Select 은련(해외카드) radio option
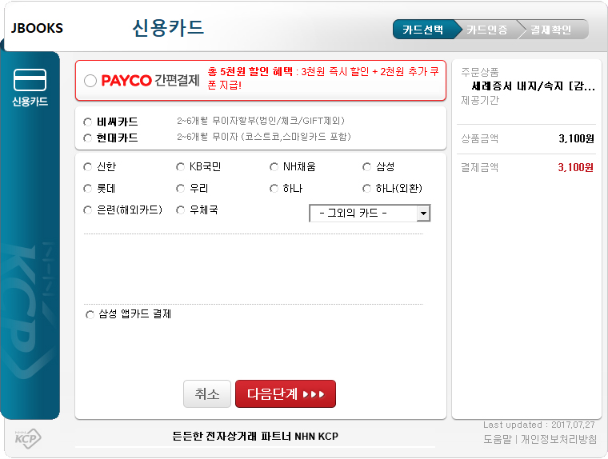This screenshot has width=608, height=459. point(88,210)
